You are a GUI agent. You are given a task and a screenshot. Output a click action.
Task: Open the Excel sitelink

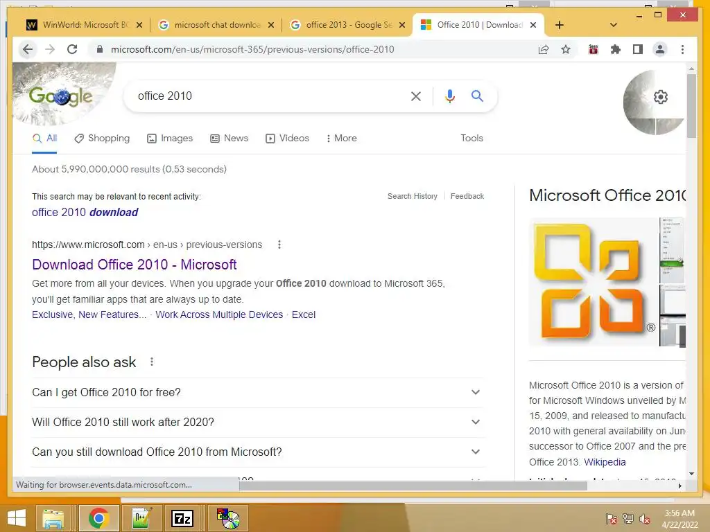[x=304, y=314]
